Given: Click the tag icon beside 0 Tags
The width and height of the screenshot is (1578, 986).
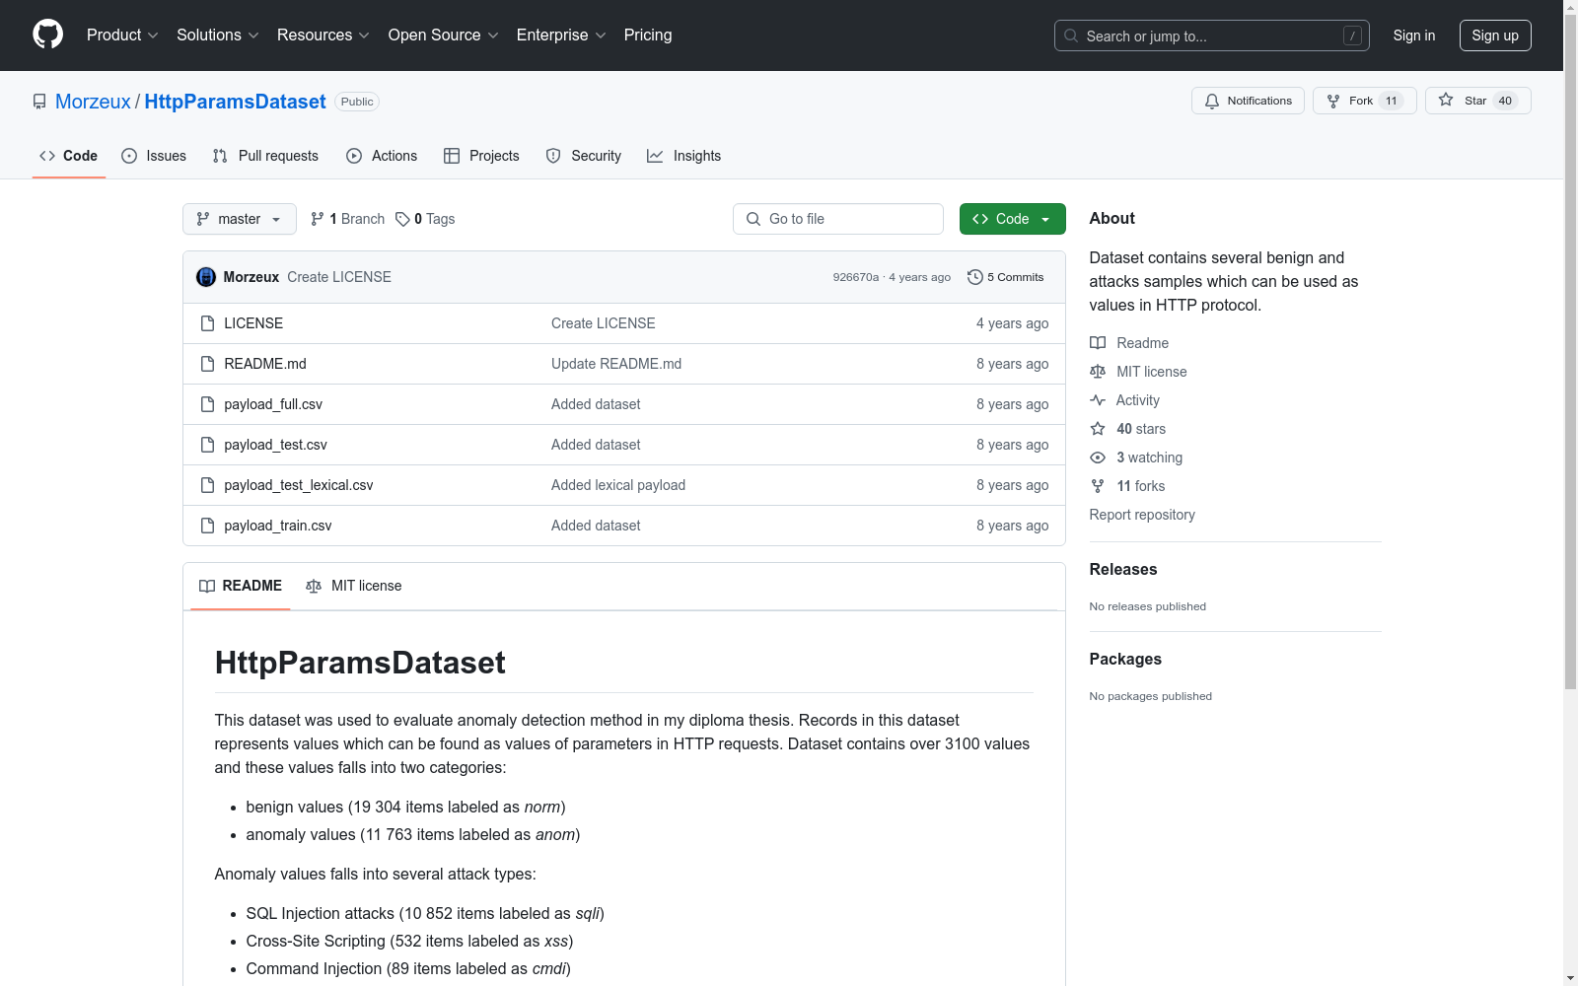Looking at the screenshot, I should point(402,219).
